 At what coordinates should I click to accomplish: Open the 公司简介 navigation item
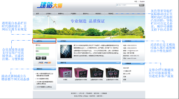[49, 14]
